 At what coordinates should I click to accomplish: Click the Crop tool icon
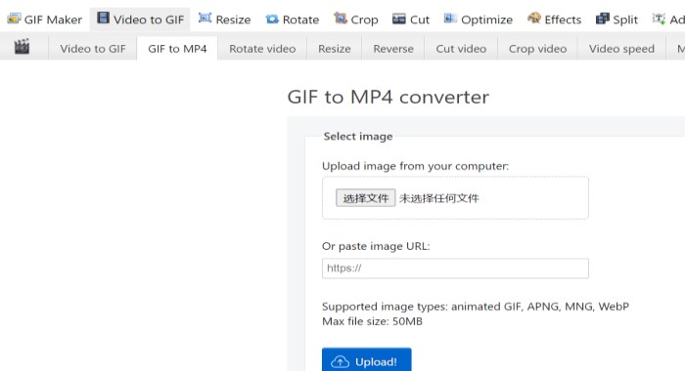(x=341, y=19)
